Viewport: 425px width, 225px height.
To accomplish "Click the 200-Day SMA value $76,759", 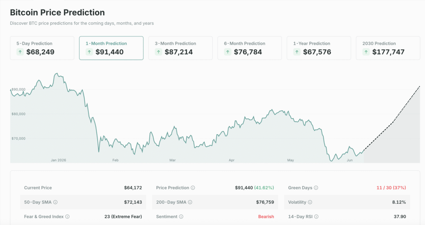I will [x=265, y=202].
